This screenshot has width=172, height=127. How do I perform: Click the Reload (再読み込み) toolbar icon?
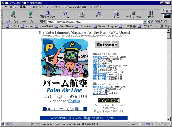pos(48,15)
